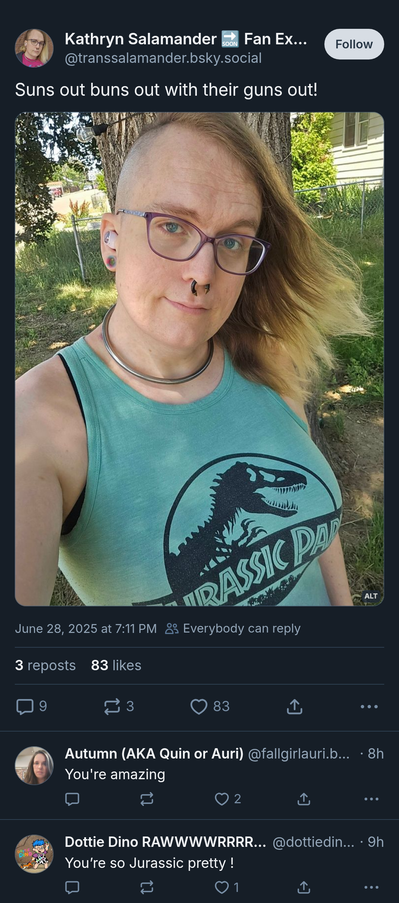Repost Autumn's "You're amazing" reply
399x903 pixels.
point(147,799)
